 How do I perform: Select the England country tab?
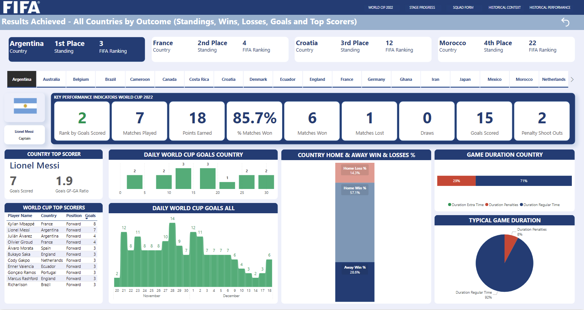(x=317, y=79)
